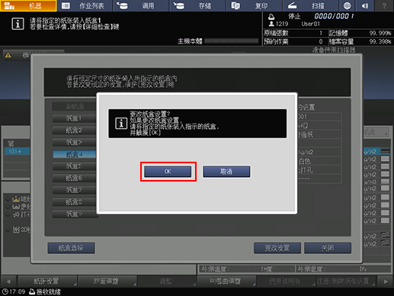The height and width of the screenshot is (296, 394).
Task: Click the left arrow in bottom bar
Action: 8,282
